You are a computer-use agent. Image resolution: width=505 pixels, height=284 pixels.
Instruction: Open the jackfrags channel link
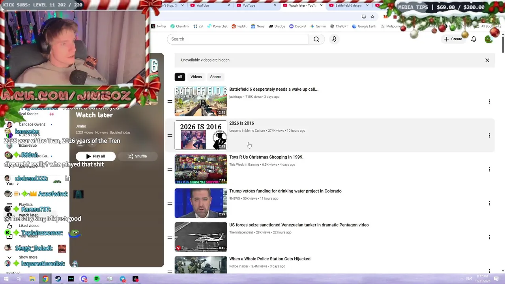pyautogui.click(x=236, y=97)
